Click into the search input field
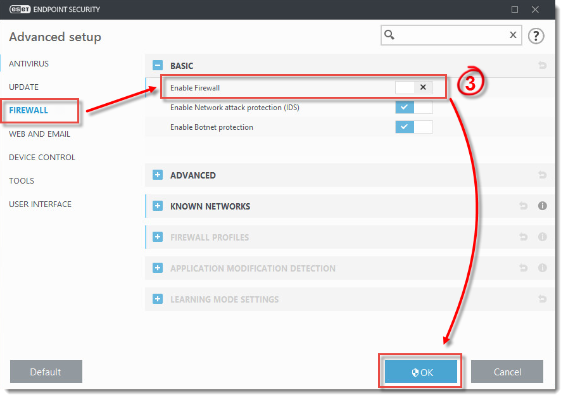The image size is (561, 395). [451, 35]
